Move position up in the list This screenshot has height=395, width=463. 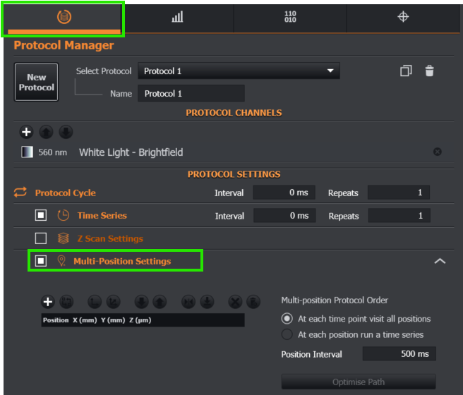(x=160, y=302)
